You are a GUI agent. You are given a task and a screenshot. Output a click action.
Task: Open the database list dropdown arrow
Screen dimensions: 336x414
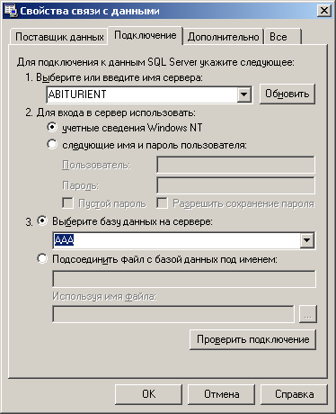click(x=307, y=240)
